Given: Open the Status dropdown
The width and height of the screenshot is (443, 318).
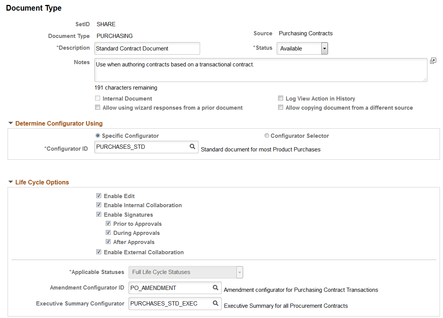Looking at the screenshot, I should pyautogui.click(x=325, y=48).
